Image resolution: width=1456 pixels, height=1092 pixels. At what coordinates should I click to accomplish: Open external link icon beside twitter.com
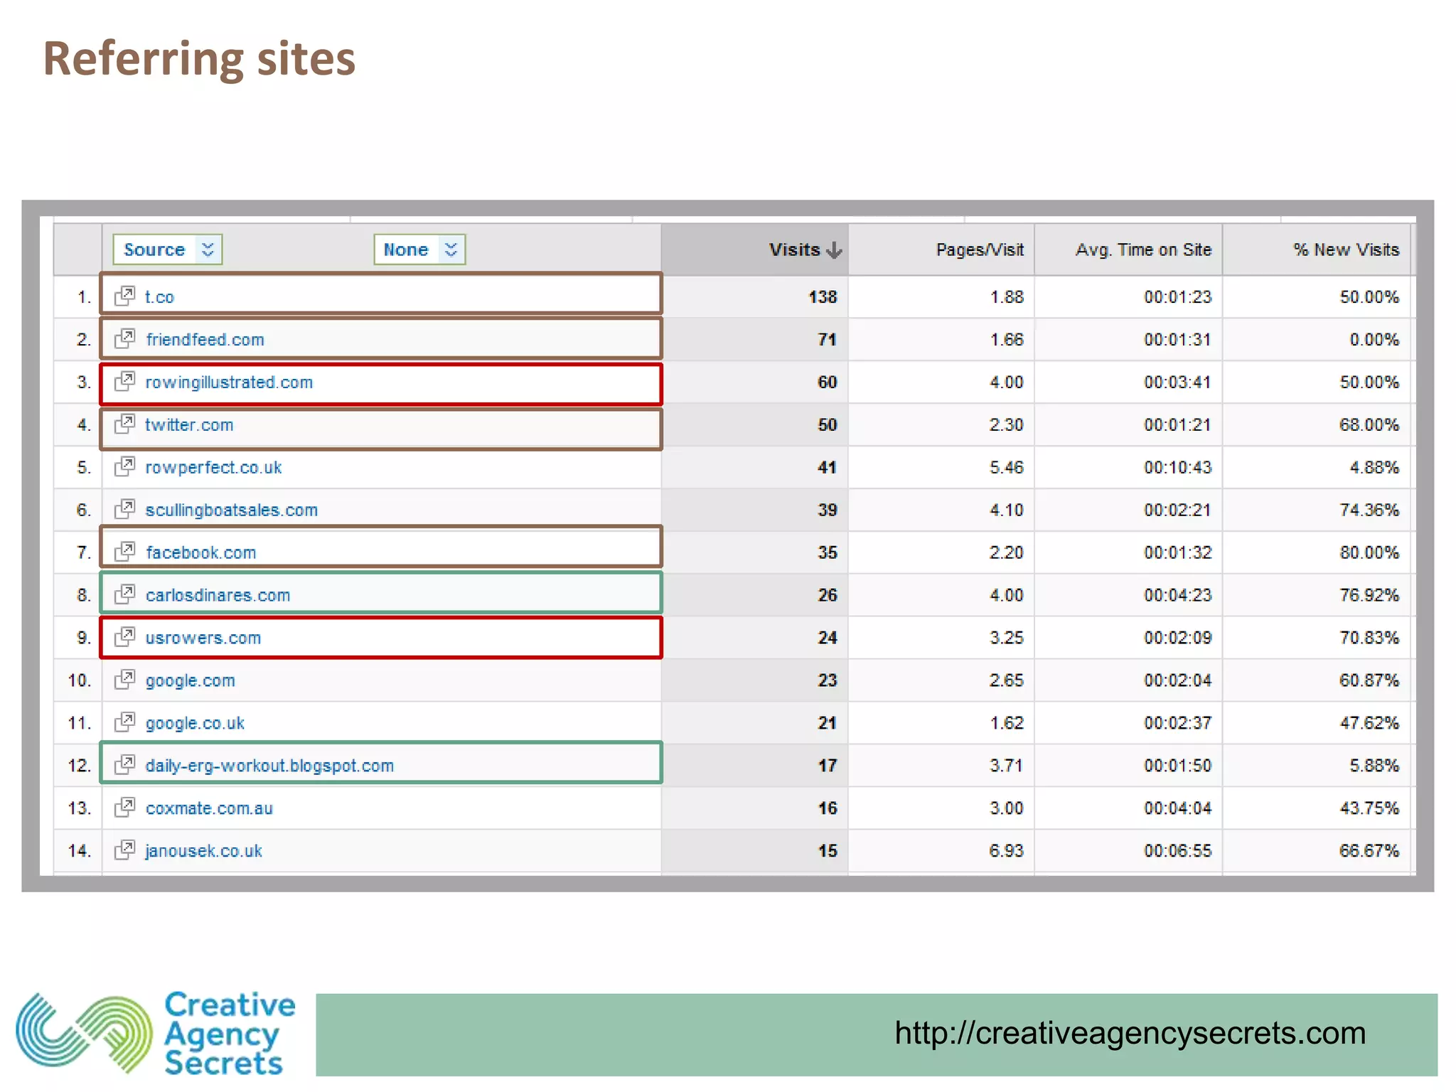click(x=125, y=424)
